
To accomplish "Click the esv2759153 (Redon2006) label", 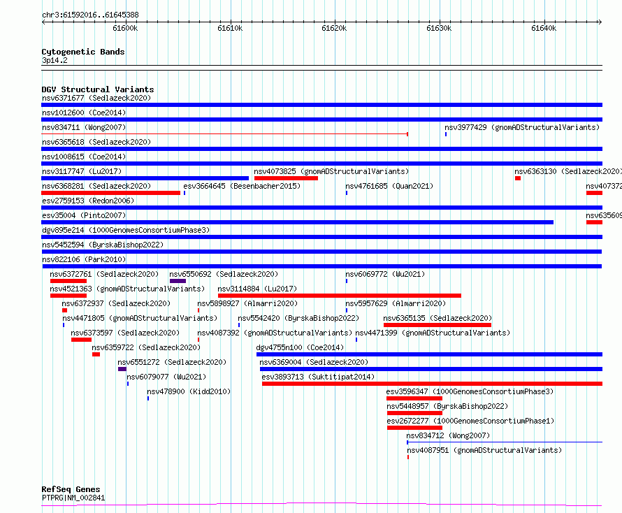I will click(x=88, y=201).
